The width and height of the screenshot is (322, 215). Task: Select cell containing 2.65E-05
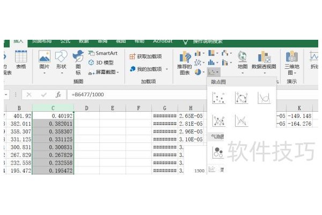coord(191,116)
